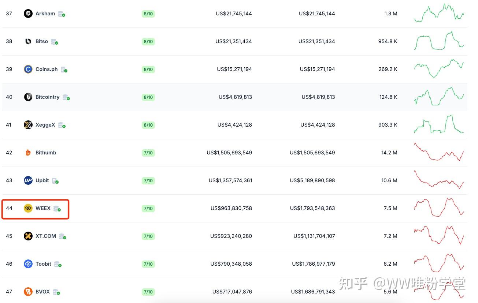Viewport: 478px width, 303px height.
Task: Click the Coins.ph logo icon
Action: coord(28,69)
